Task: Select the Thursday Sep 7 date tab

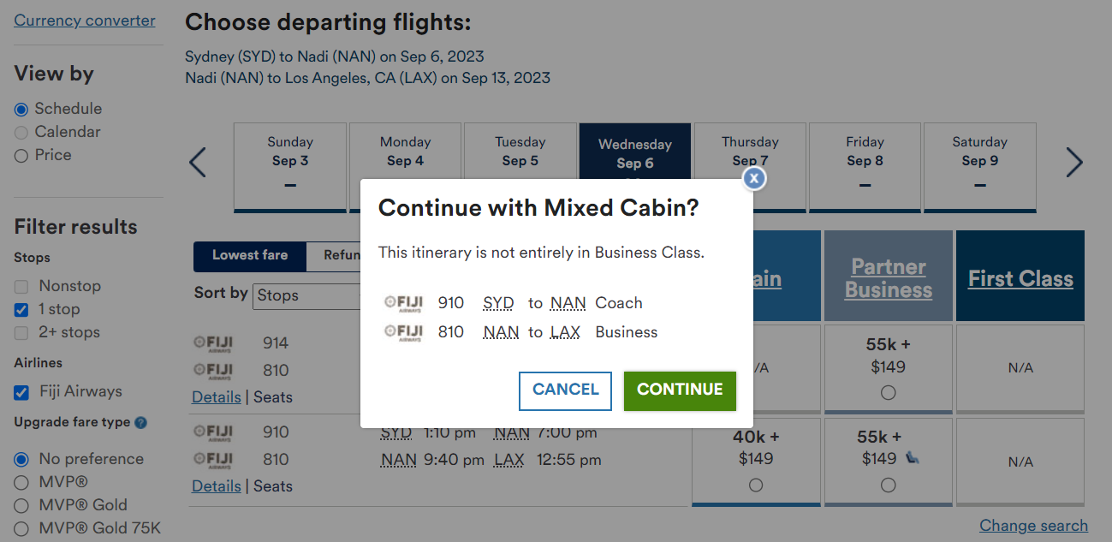Action: (750, 151)
